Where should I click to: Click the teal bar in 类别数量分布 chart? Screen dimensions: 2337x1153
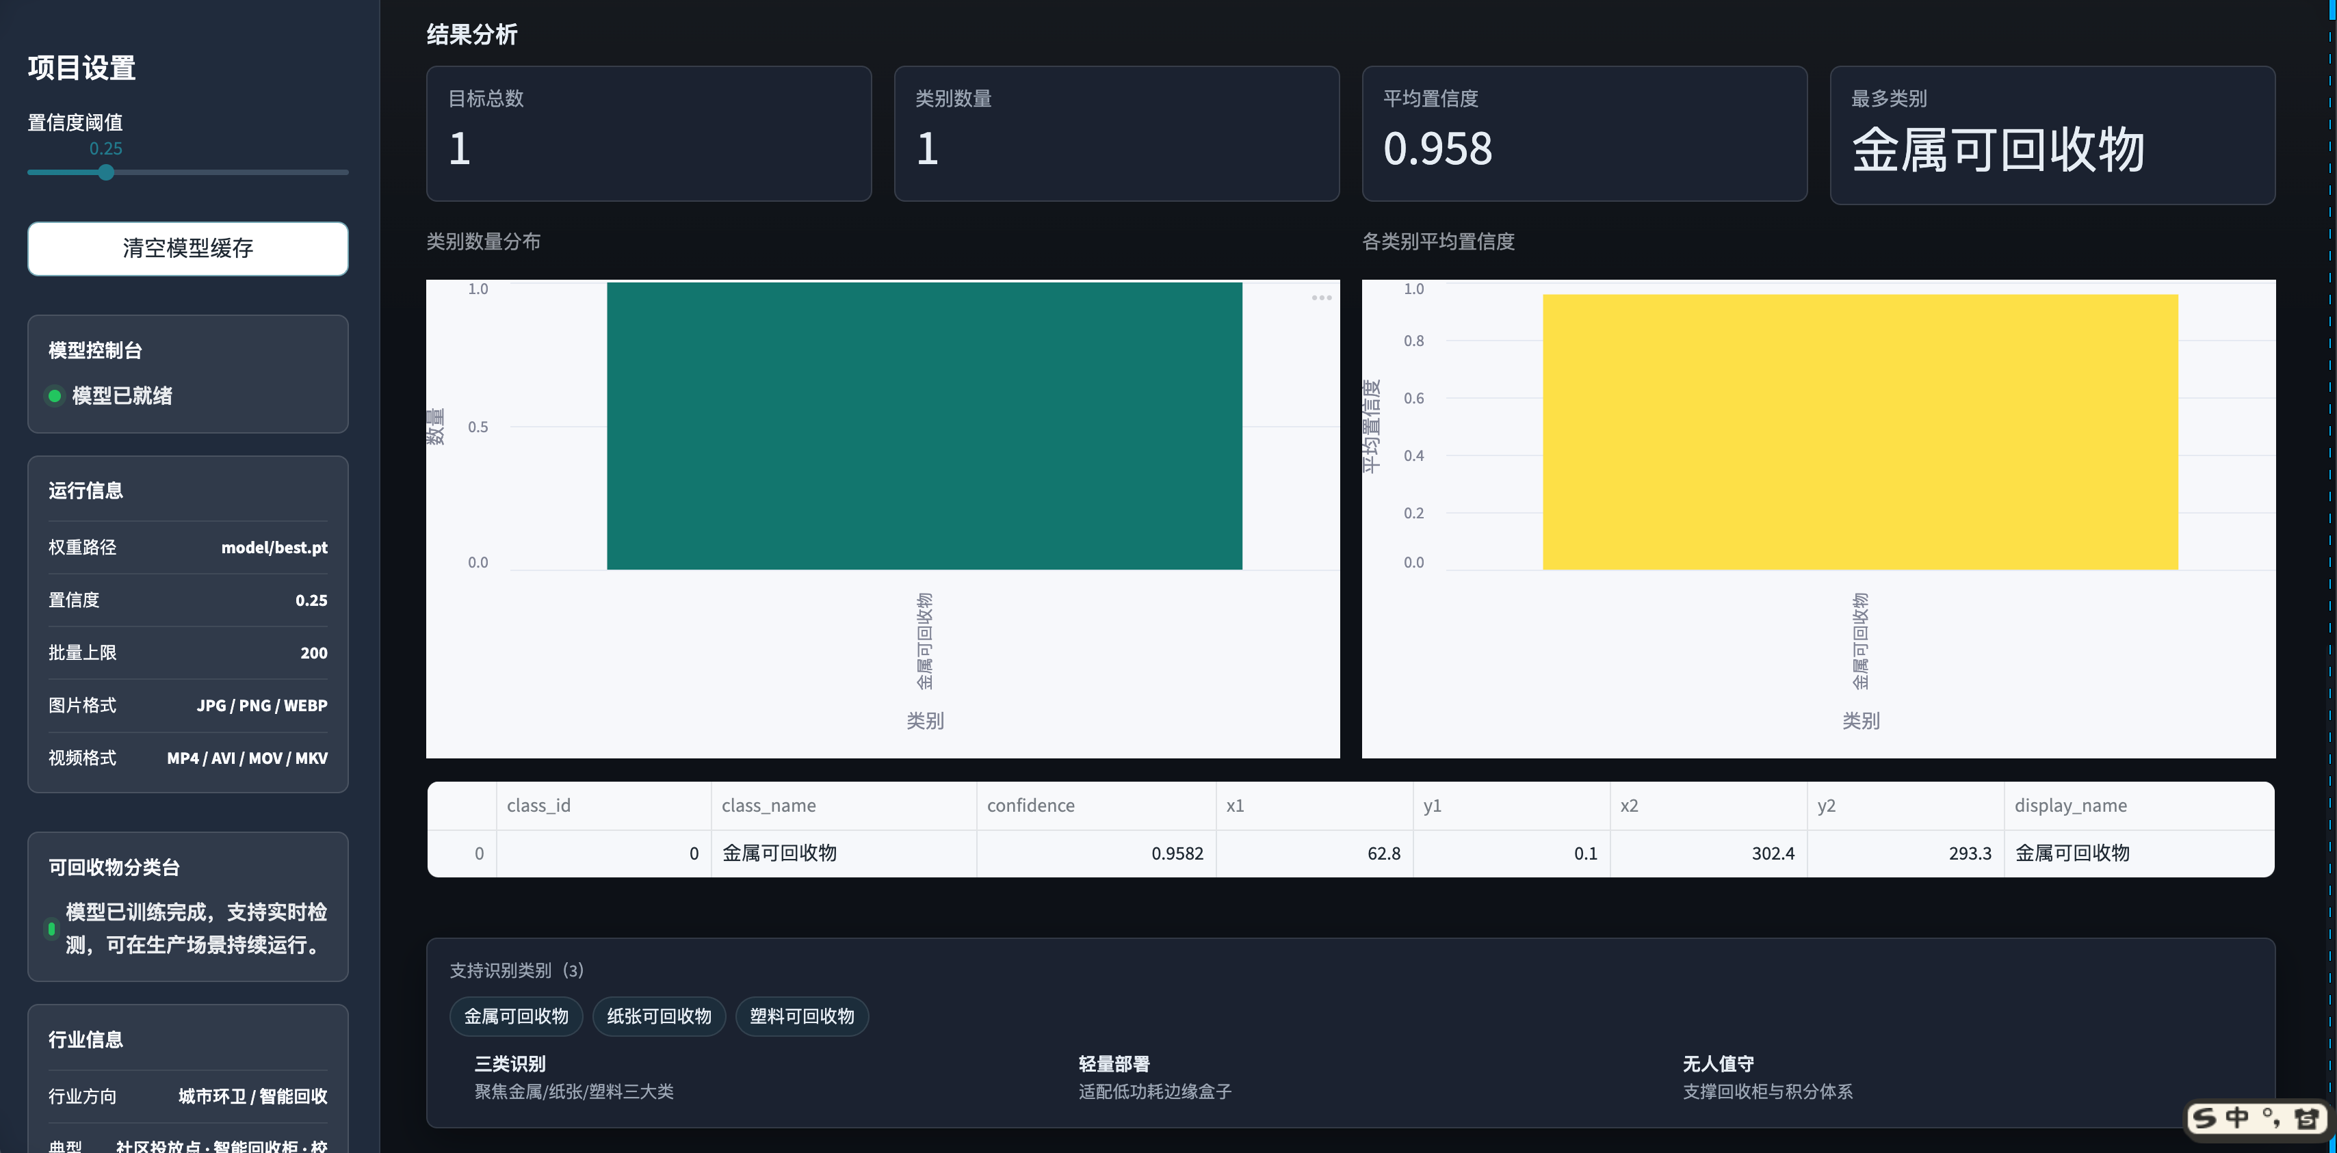click(x=924, y=426)
